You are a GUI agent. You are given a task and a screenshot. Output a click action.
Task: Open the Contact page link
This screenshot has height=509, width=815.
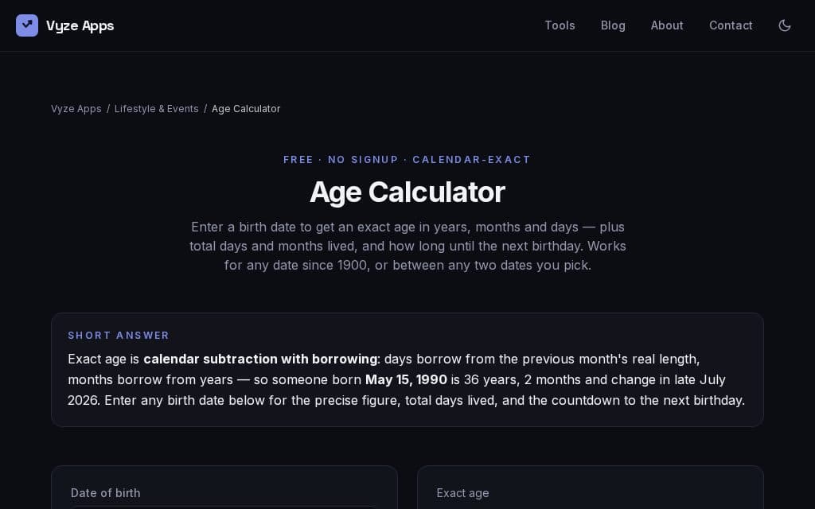[731, 25]
